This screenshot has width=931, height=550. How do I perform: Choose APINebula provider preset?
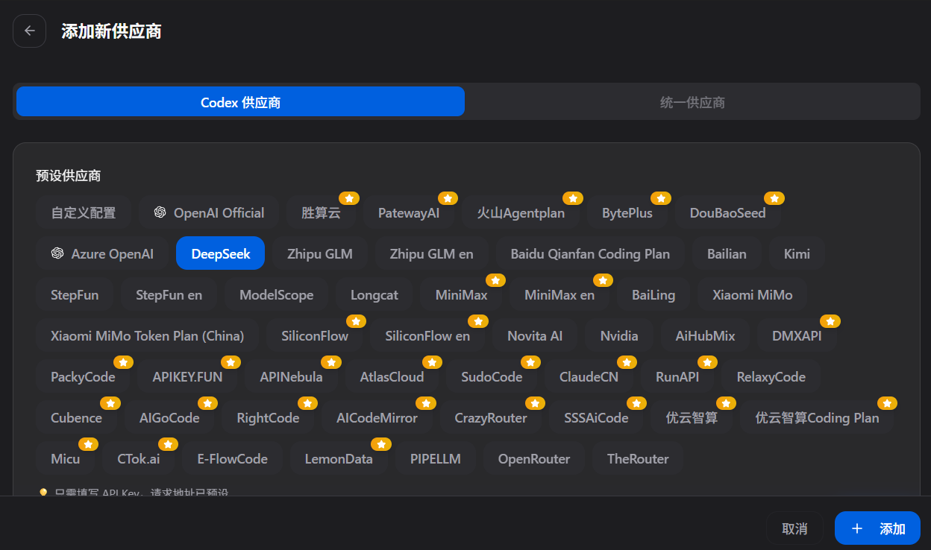pyautogui.click(x=292, y=376)
